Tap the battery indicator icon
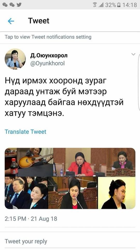This screenshot has width=140, height=250. pyautogui.click(x=118, y=5)
